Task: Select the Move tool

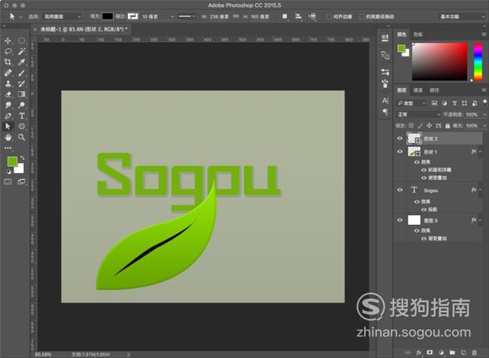Action: 8,41
